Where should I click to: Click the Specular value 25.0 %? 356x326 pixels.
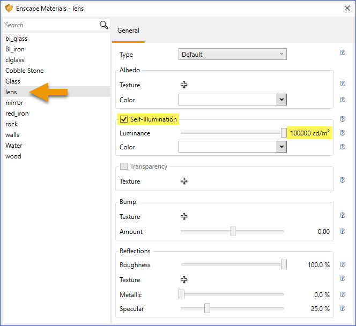coord(320,308)
